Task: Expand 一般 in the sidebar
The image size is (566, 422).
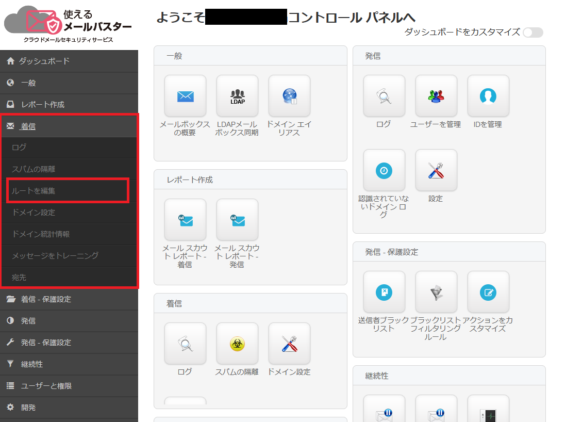Action: pos(69,83)
